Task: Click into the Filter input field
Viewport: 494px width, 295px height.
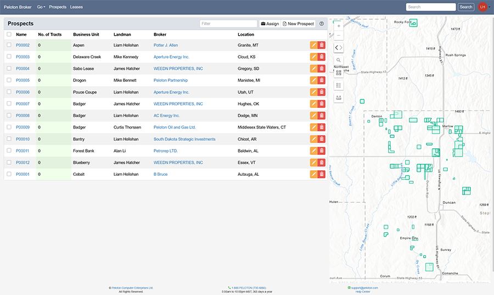Action: point(228,24)
